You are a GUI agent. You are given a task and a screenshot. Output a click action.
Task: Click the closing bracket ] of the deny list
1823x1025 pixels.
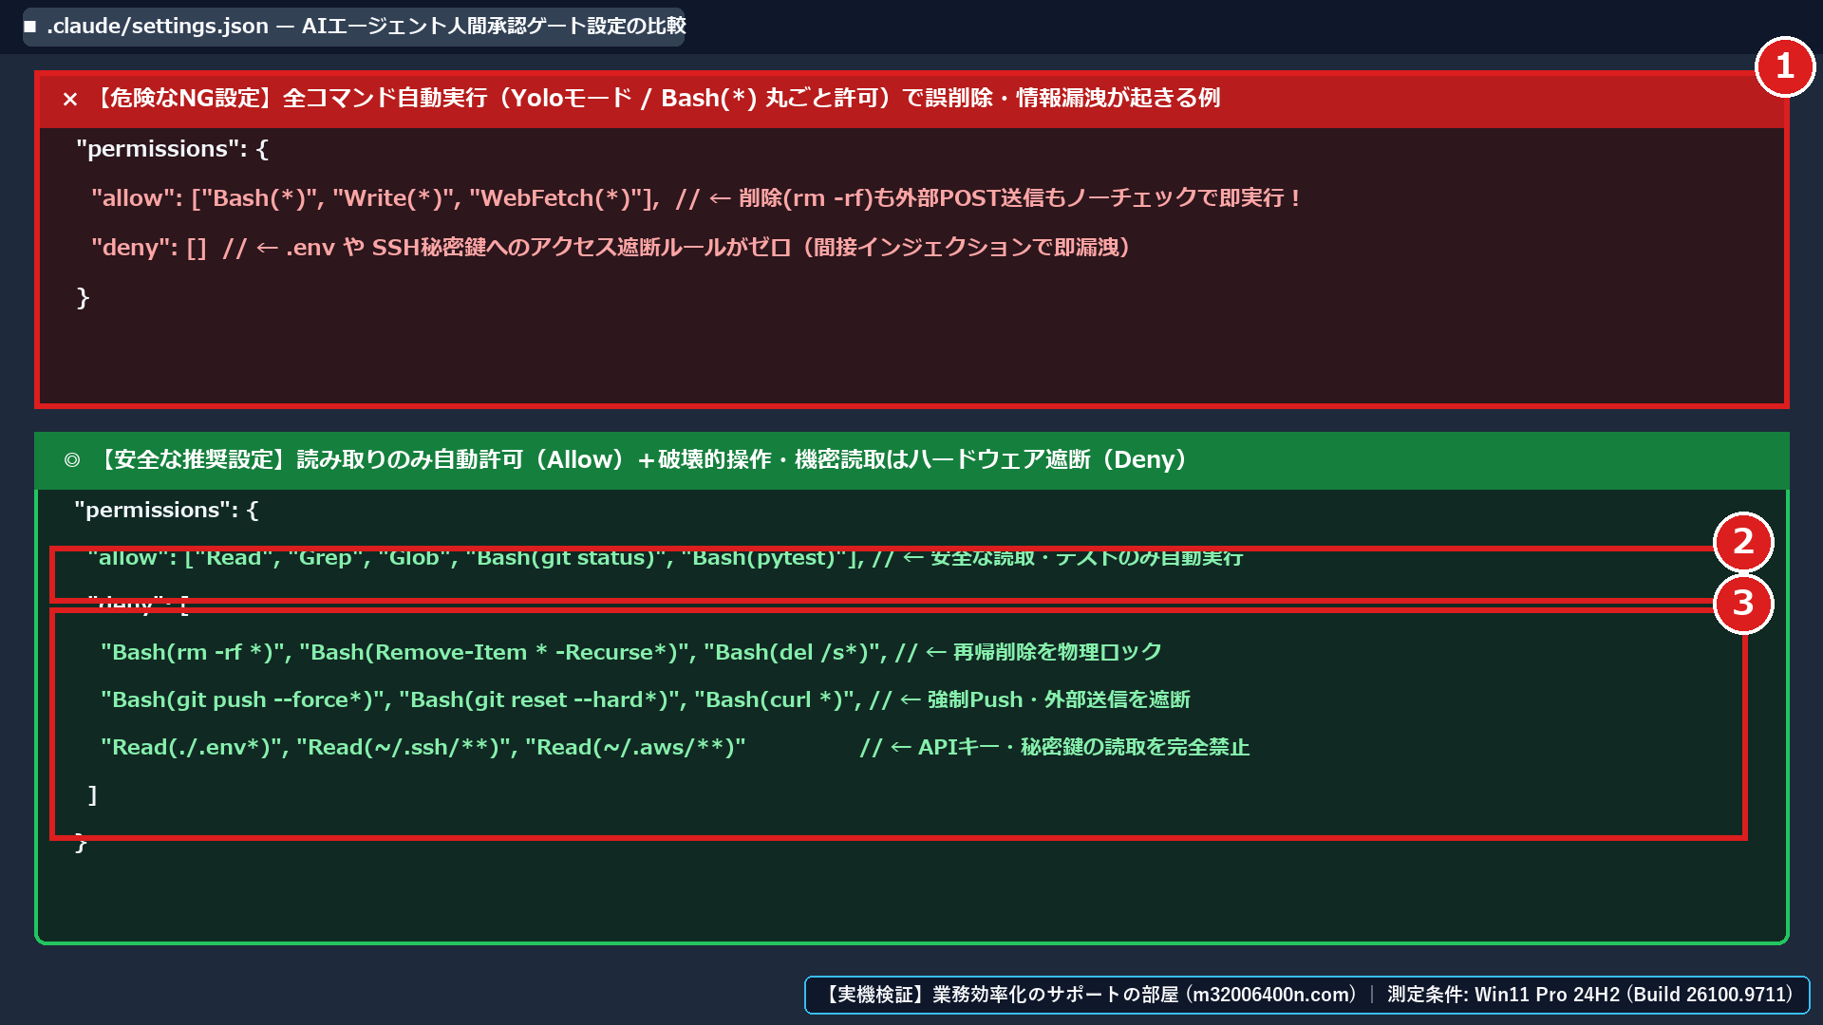tap(92, 794)
